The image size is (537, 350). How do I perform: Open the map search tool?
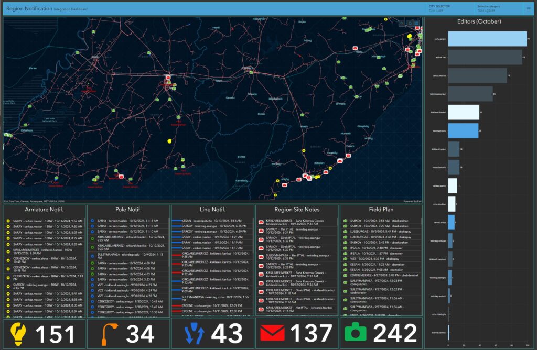tap(402, 23)
